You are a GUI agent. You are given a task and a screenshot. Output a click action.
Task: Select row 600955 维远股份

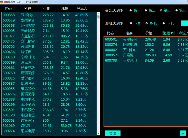click(49, 89)
